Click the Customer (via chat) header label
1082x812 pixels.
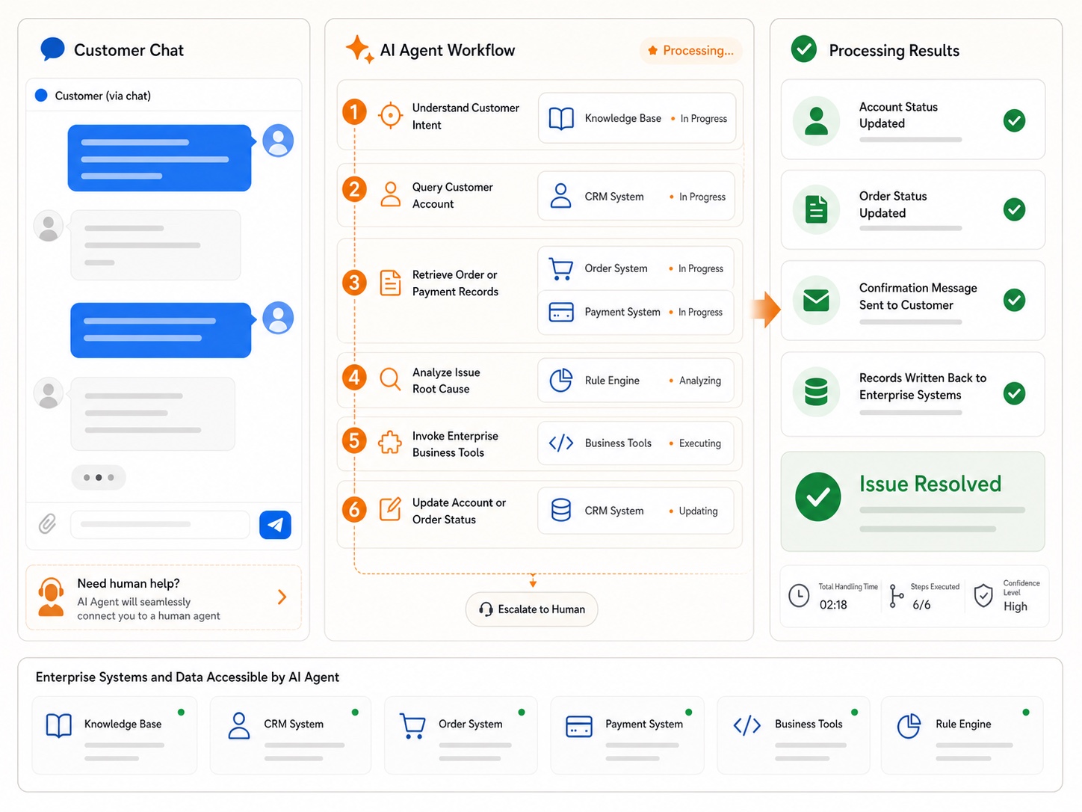tap(102, 96)
